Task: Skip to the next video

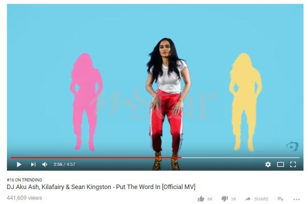Action: coord(33,164)
